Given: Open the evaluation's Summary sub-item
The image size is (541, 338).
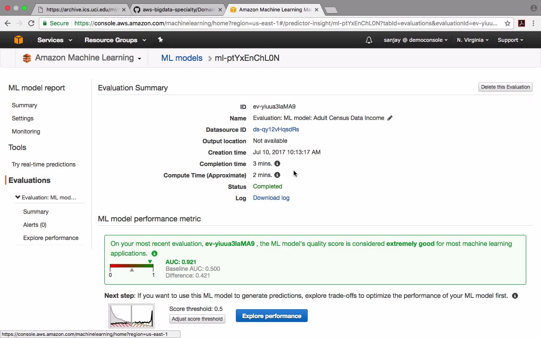Looking at the screenshot, I should click(x=36, y=212).
